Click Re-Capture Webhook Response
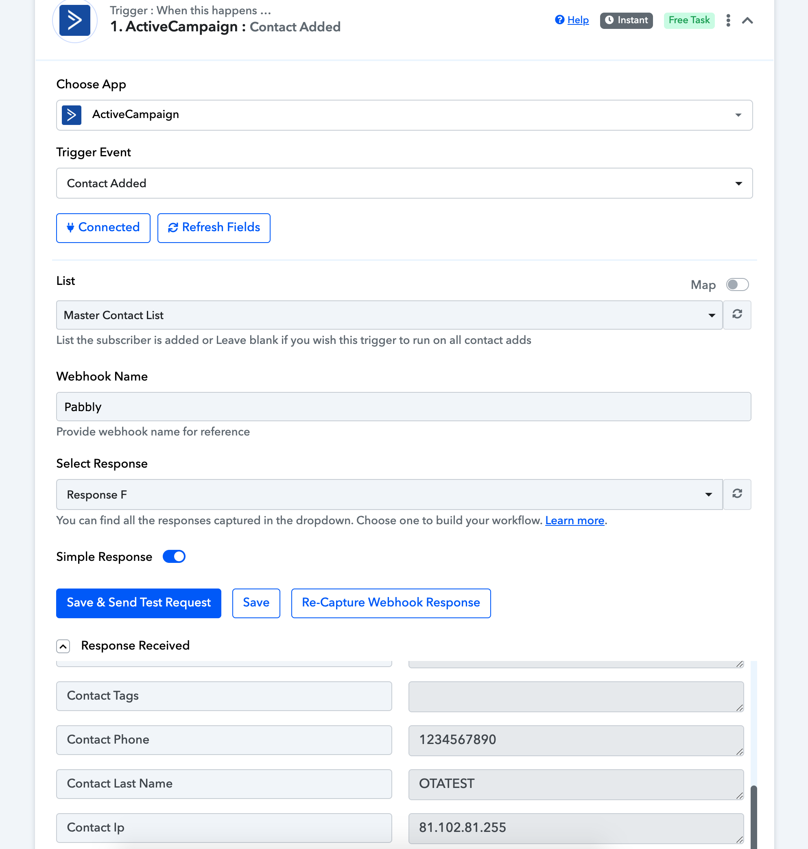The image size is (808, 849). (391, 602)
